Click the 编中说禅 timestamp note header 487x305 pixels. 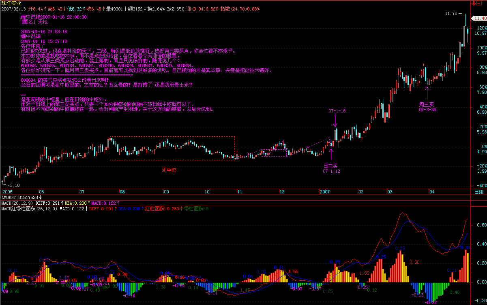(54, 17)
